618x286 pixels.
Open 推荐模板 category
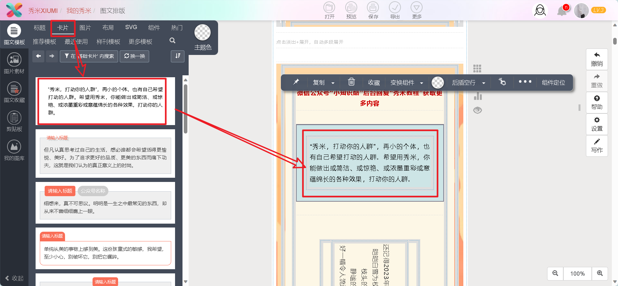[44, 42]
